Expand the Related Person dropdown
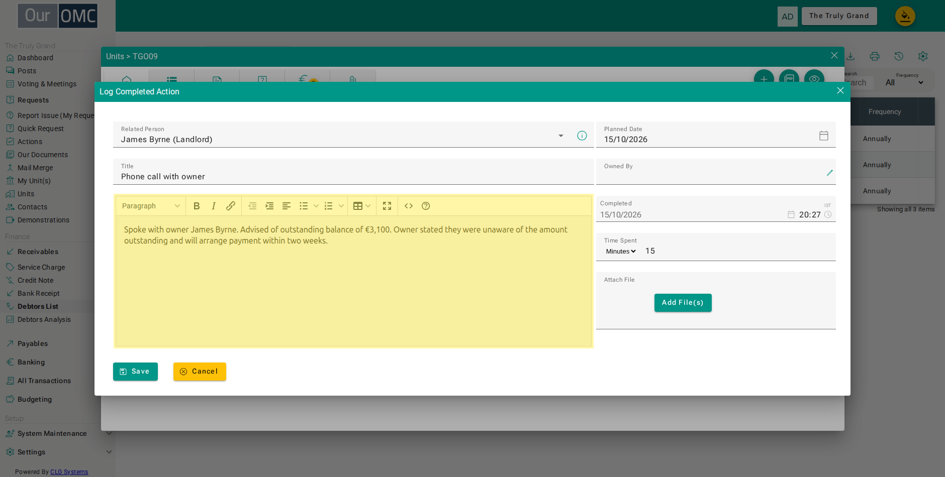The height and width of the screenshot is (477, 945). click(x=561, y=136)
